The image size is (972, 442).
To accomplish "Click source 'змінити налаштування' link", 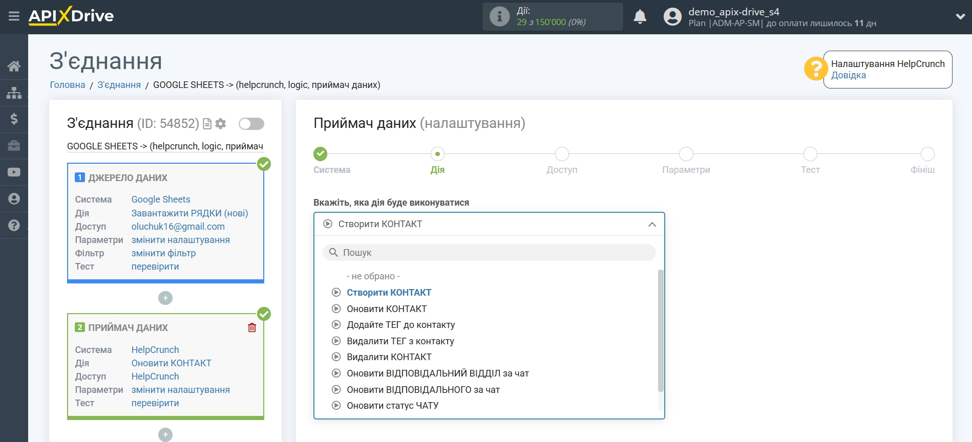I will (180, 240).
